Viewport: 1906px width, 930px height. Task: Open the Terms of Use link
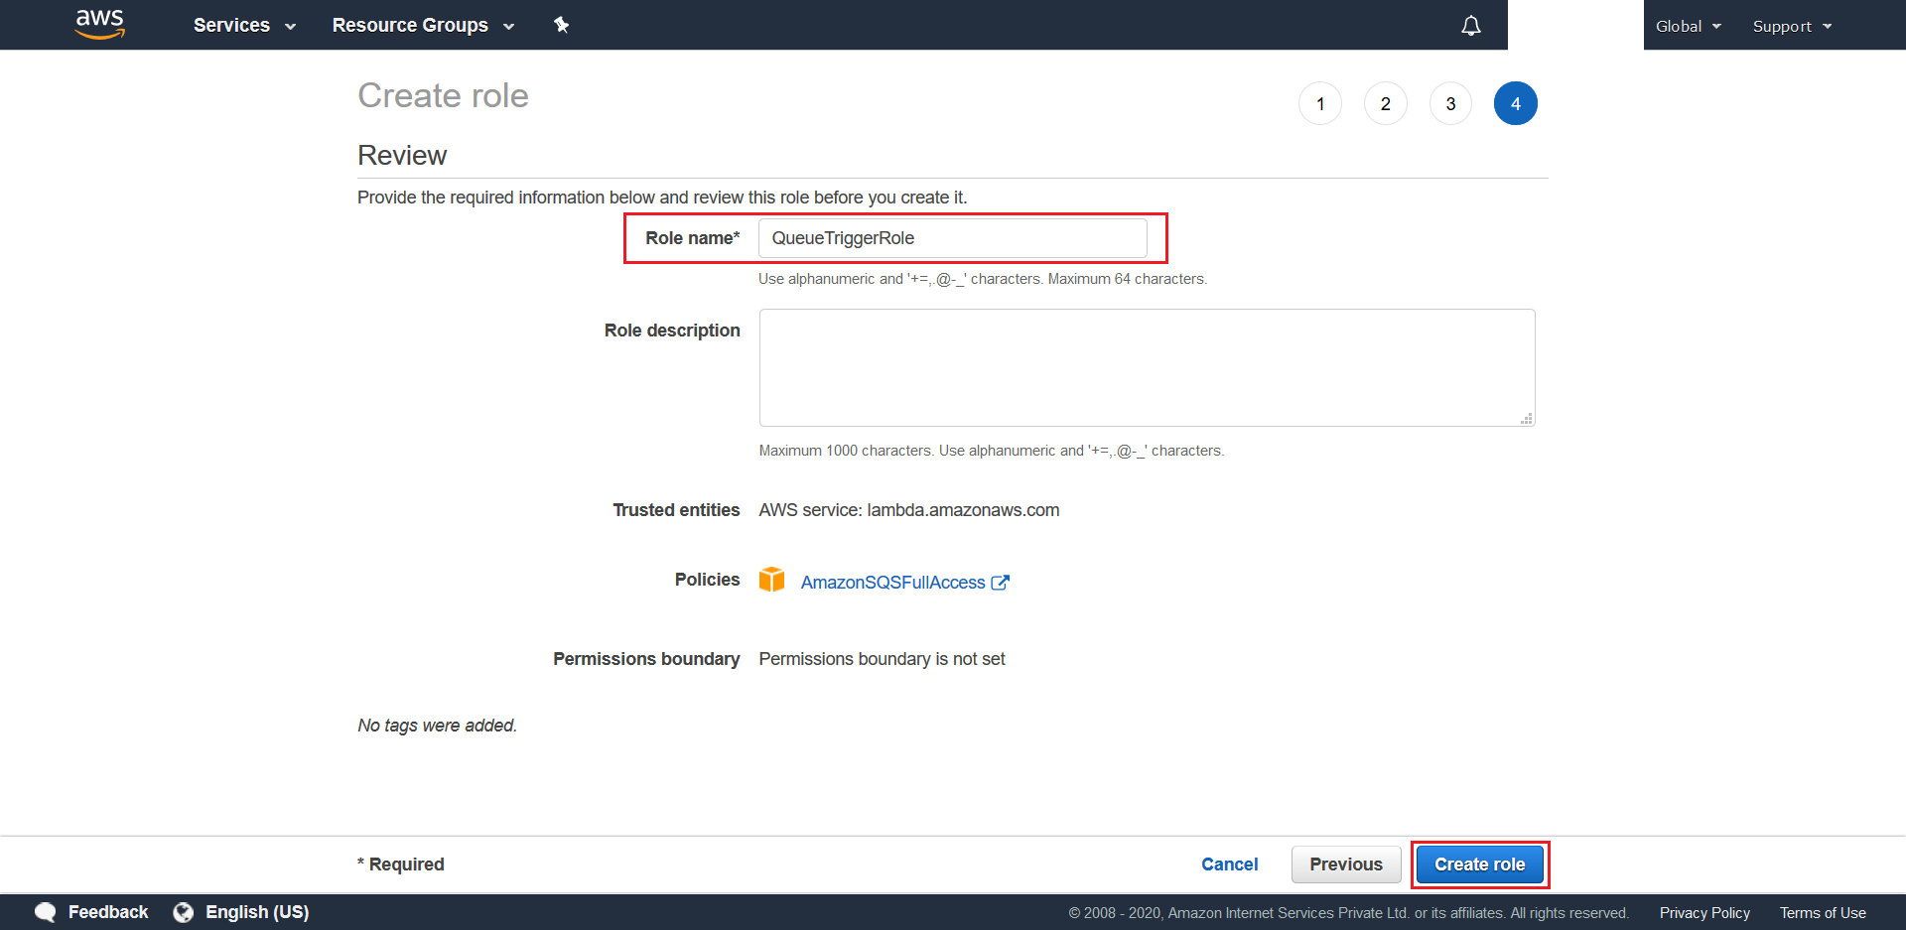point(1823,913)
